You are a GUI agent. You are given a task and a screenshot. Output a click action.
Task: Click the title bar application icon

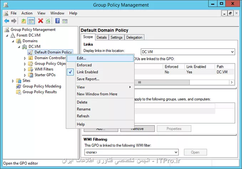[x=6, y=5]
